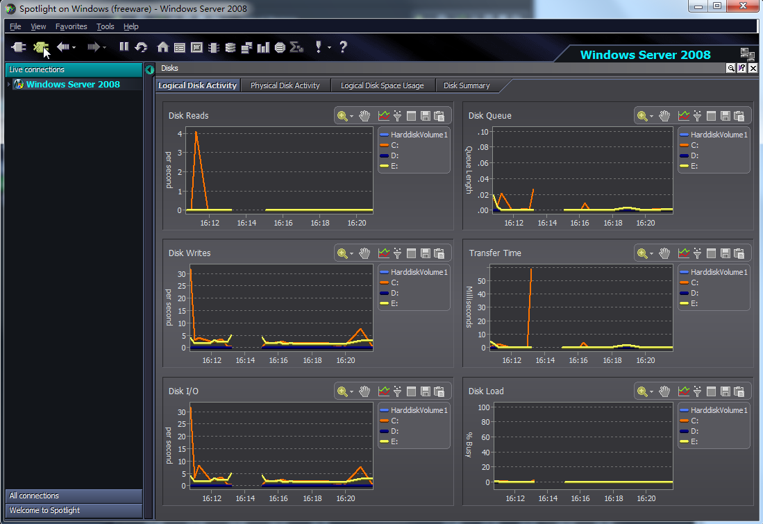Click the Pause toolbar icon
This screenshot has width=763, height=524.
[124, 47]
